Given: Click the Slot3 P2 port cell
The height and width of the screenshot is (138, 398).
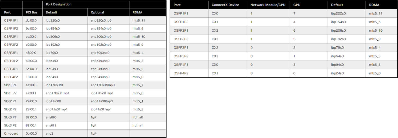Looking at the screenshot, I should coord(11,125).
